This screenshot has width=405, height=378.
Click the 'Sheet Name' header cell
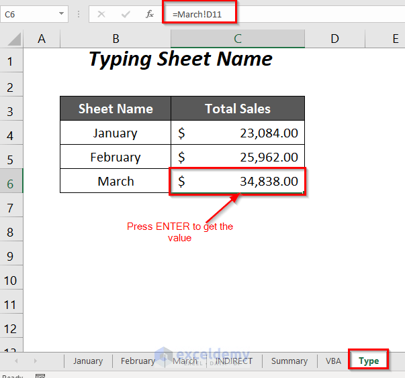point(116,109)
